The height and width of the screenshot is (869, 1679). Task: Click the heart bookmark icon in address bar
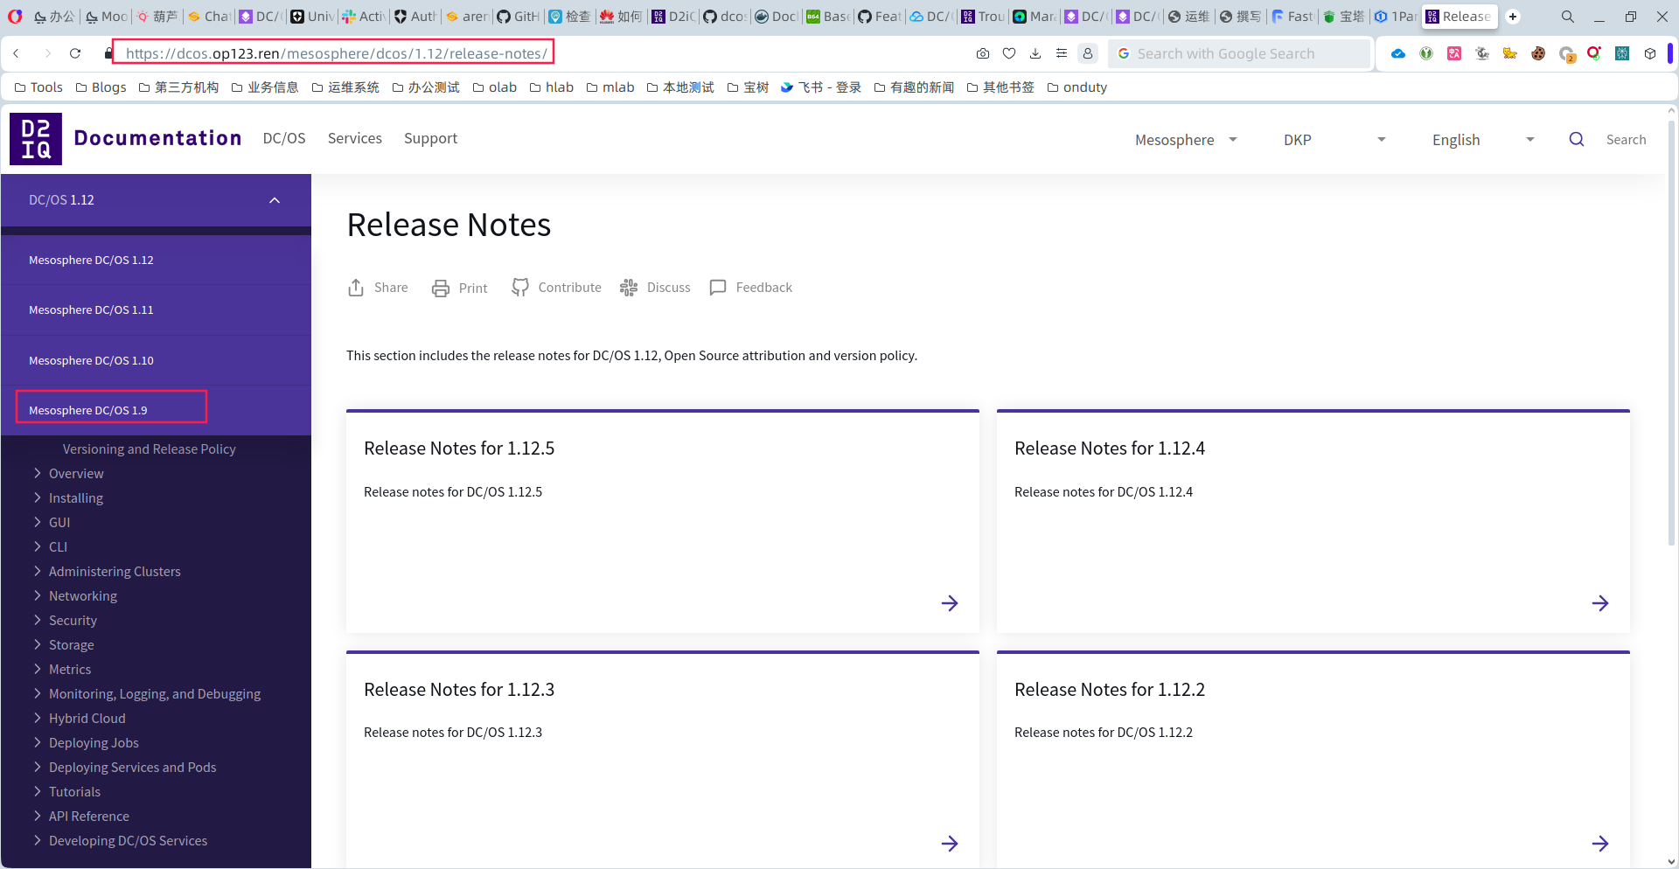click(x=1009, y=53)
